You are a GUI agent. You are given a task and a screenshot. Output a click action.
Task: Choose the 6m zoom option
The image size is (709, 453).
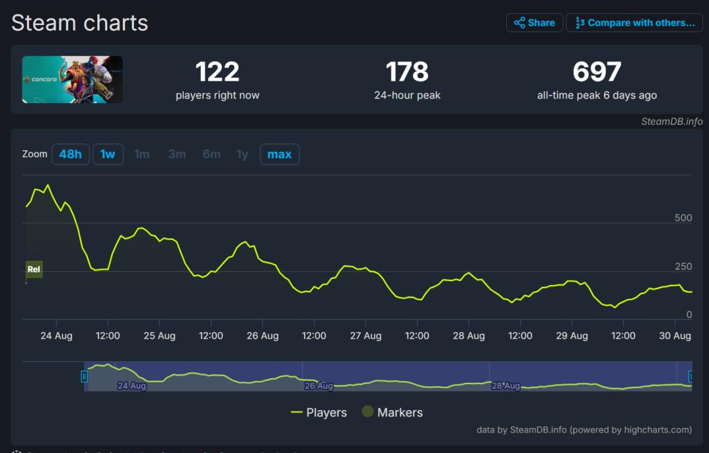211,154
